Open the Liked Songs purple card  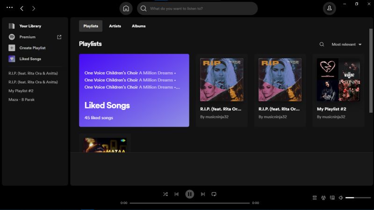[134, 90]
